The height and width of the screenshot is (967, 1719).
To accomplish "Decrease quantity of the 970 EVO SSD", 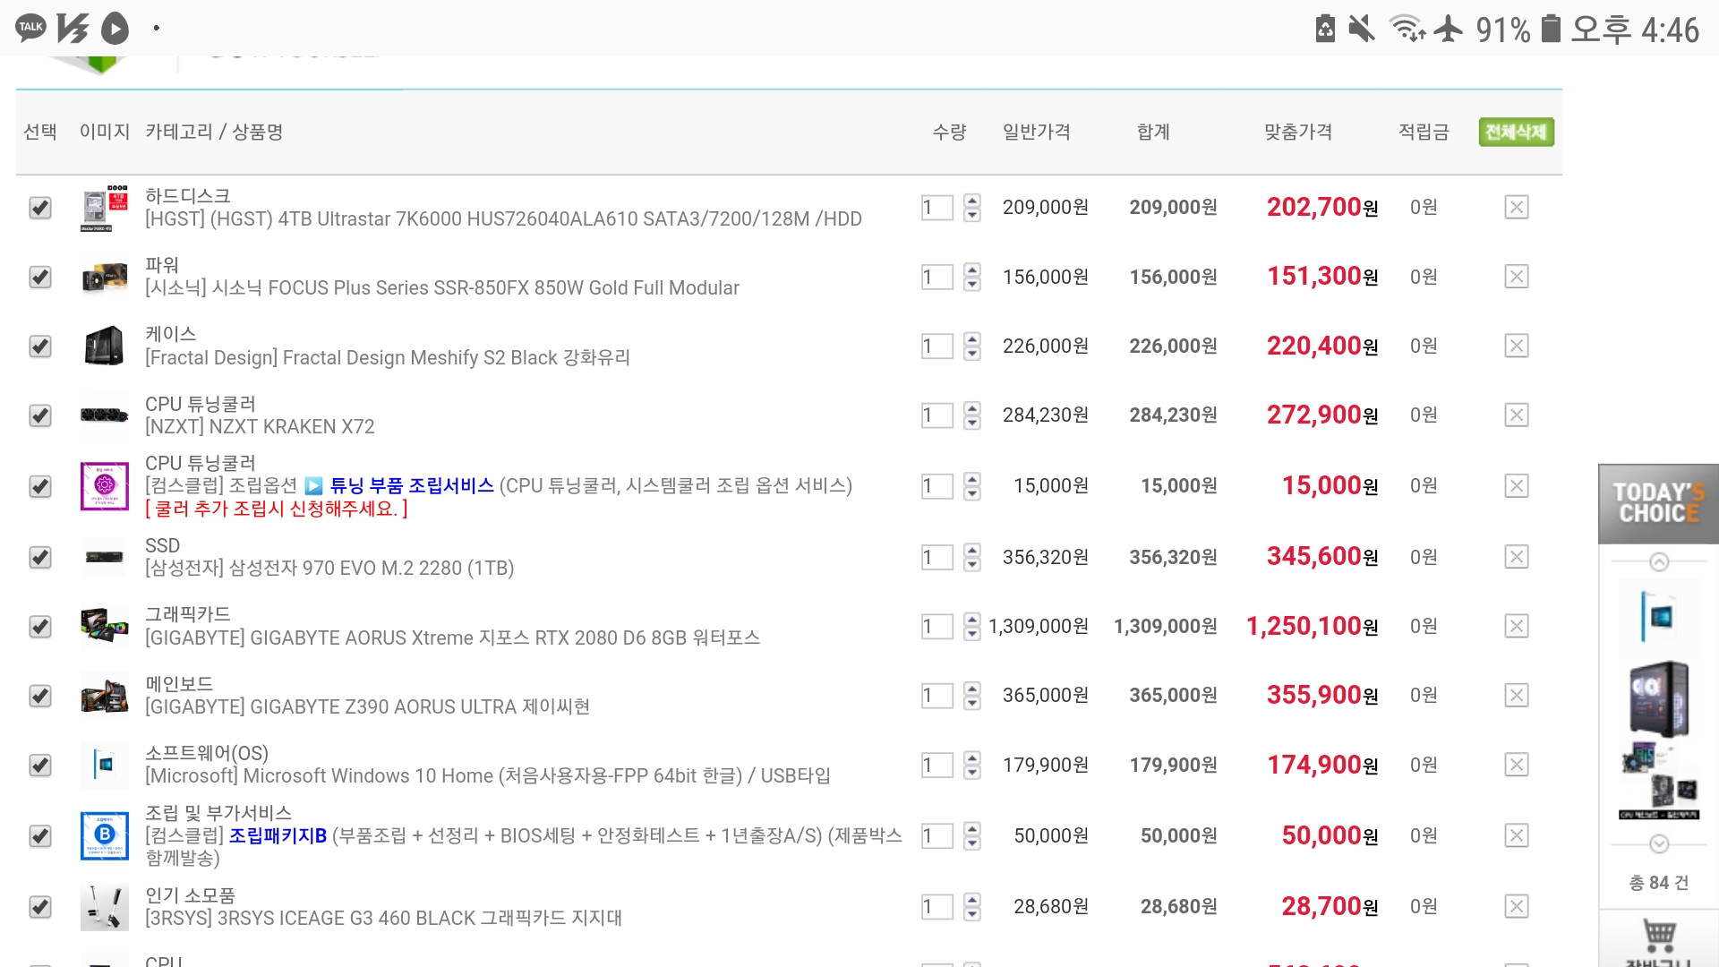I will tap(972, 565).
